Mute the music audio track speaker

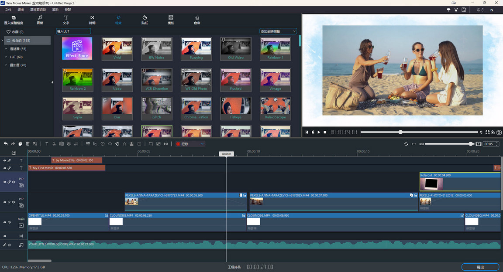pyautogui.click(x=9, y=245)
